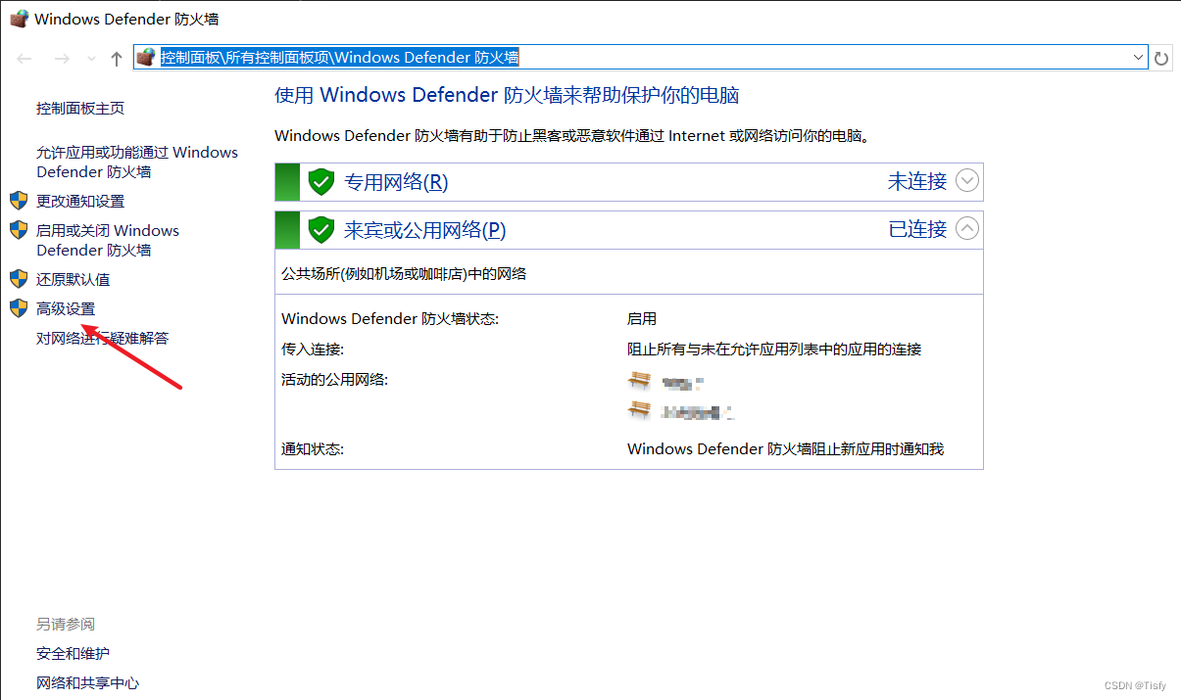Image resolution: width=1181 pixels, height=700 pixels.
Task: Click second bench network icon
Action: (x=639, y=410)
